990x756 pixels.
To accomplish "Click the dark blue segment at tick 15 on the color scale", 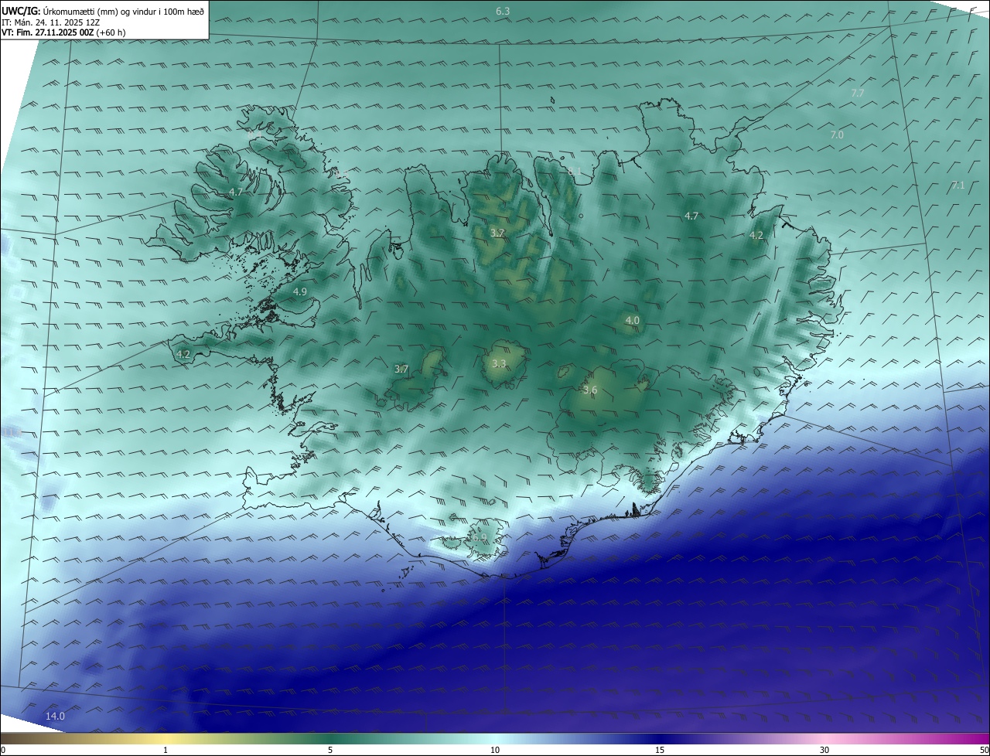I will pos(660,739).
